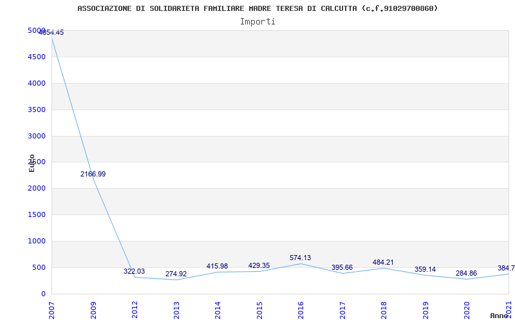Screen dimensions: 515x322
Task: Click the 3000 y-axis tick label
Action: point(37,136)
